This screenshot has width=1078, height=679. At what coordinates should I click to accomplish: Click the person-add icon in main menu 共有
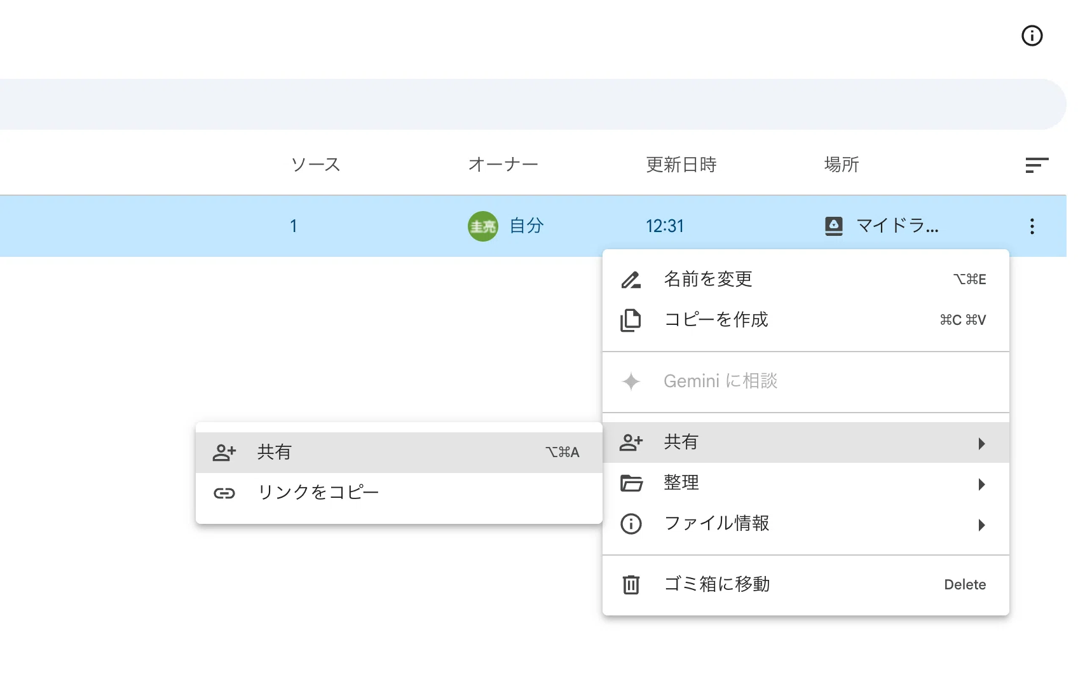(631, 442)
